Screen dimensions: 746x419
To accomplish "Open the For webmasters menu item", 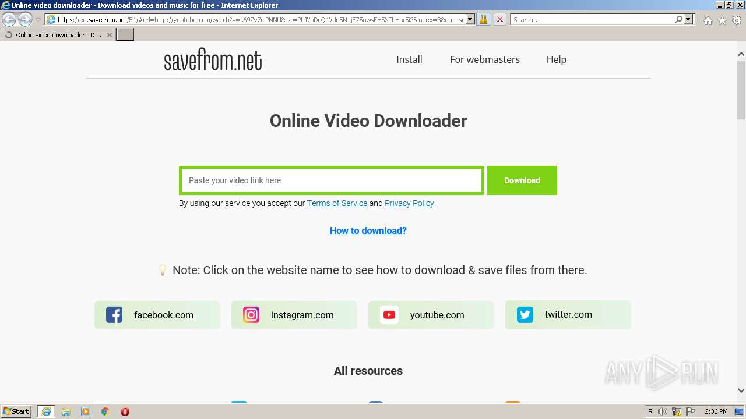I will [485, 59].
